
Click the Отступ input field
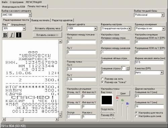(x=74, y=117)
